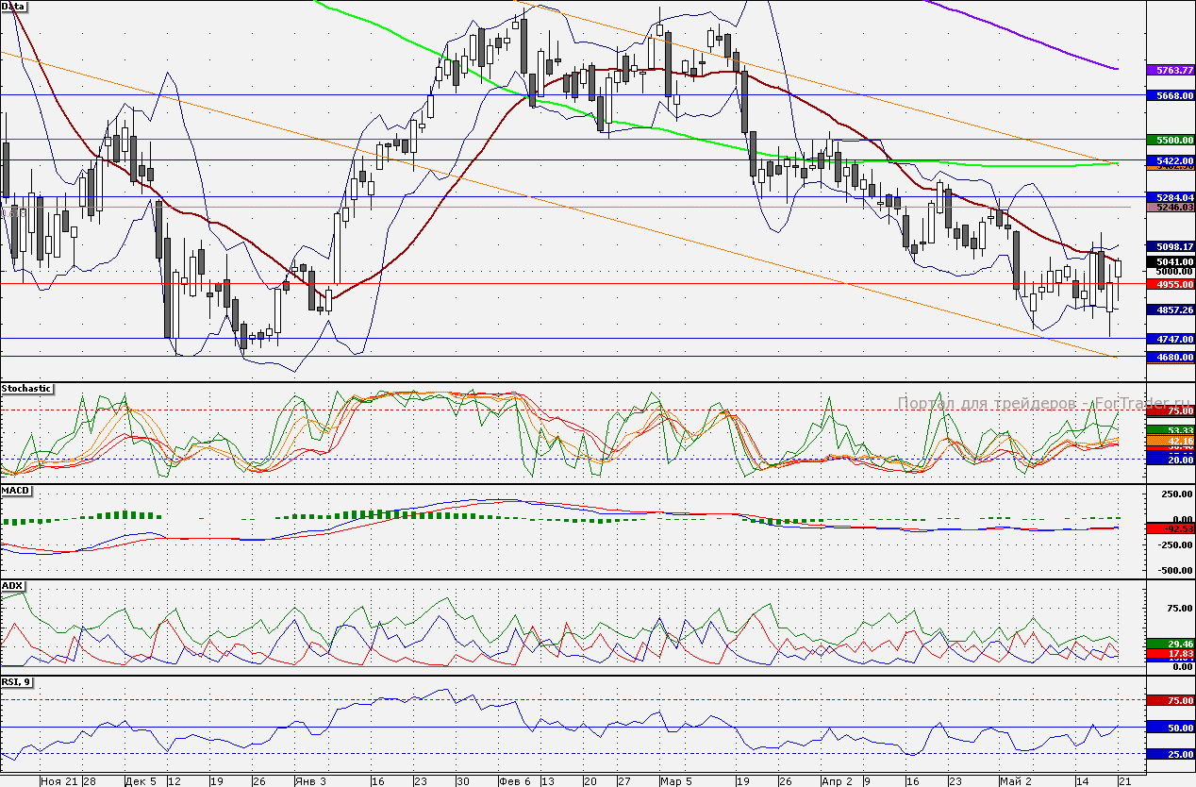Screen dimensions: 1196x787
Task: Select the red 4955.00 level tag
Action: [1169, 284]
